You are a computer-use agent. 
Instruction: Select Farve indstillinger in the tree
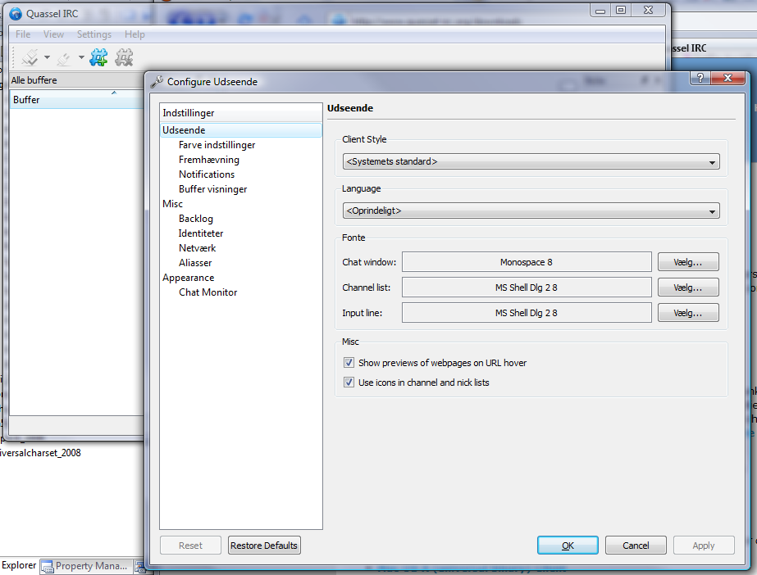coord(217,145)
